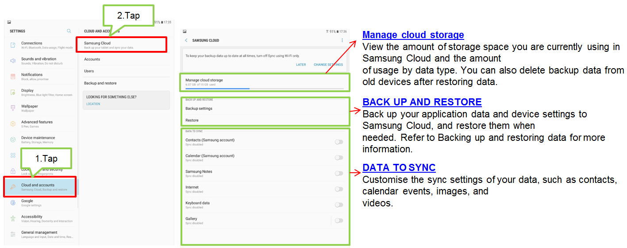Image resolution: width=627 pixels, height=248 pixels.
Task: Open the settings search magnifier icon
Action: [x=69, y=31]
